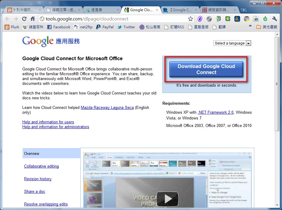
Task: Open the Resolve overlapping edits link
Action: point(46,204)
